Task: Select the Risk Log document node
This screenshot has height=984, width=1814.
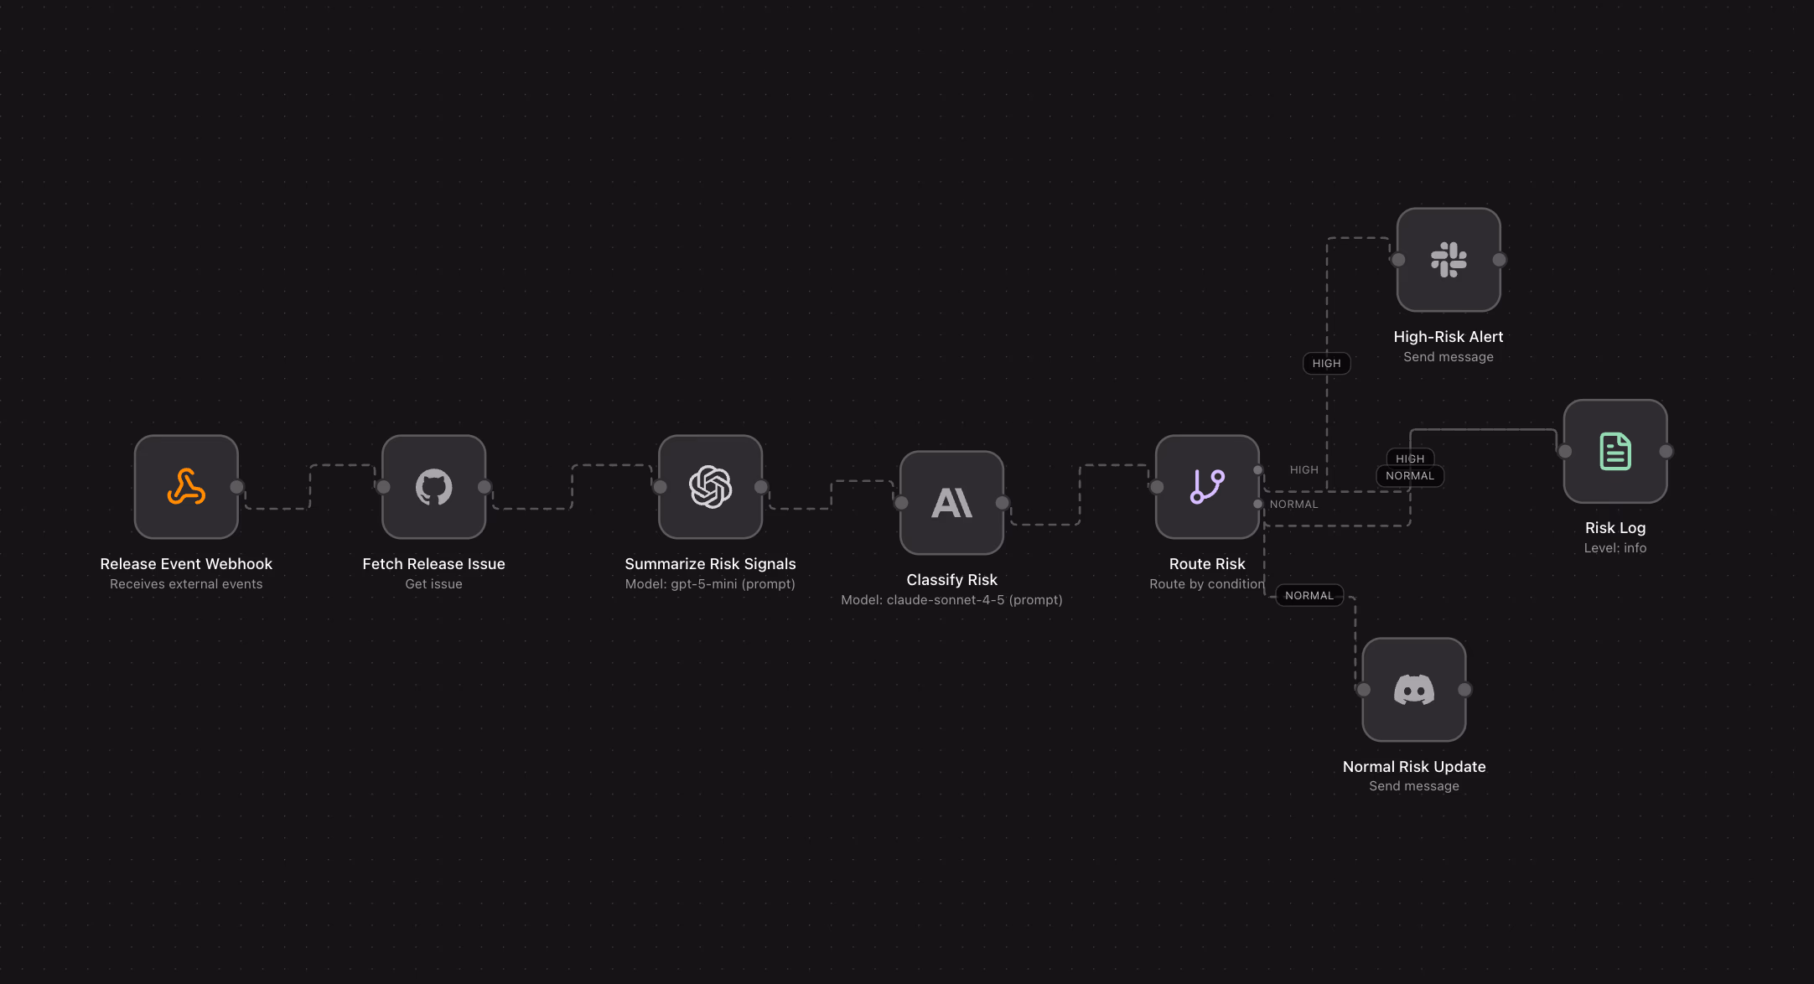Action: [1614, 452]
